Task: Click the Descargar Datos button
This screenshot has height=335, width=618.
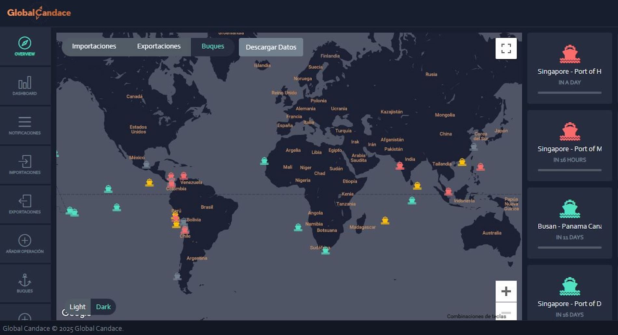Action: pos(271,47)
